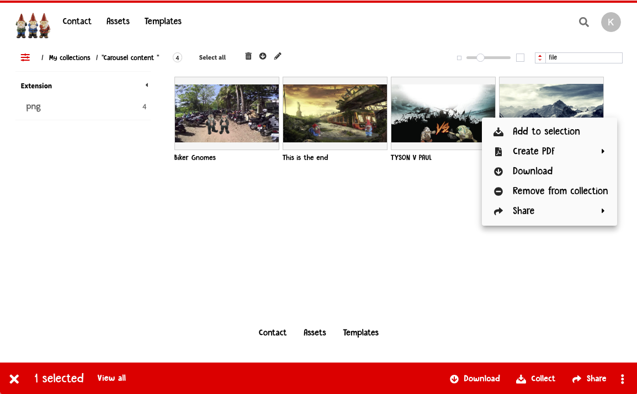Click the item count badge 4
637x394 pixels.
tap(178, 58)
